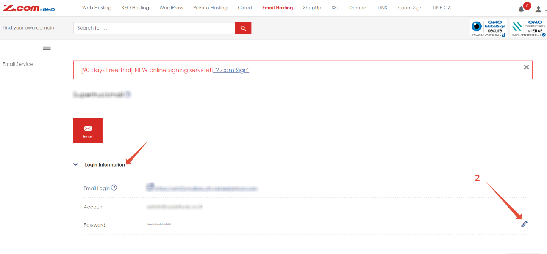Show Email Login help question mark
The image size is (547, 254).
point(114,188)
